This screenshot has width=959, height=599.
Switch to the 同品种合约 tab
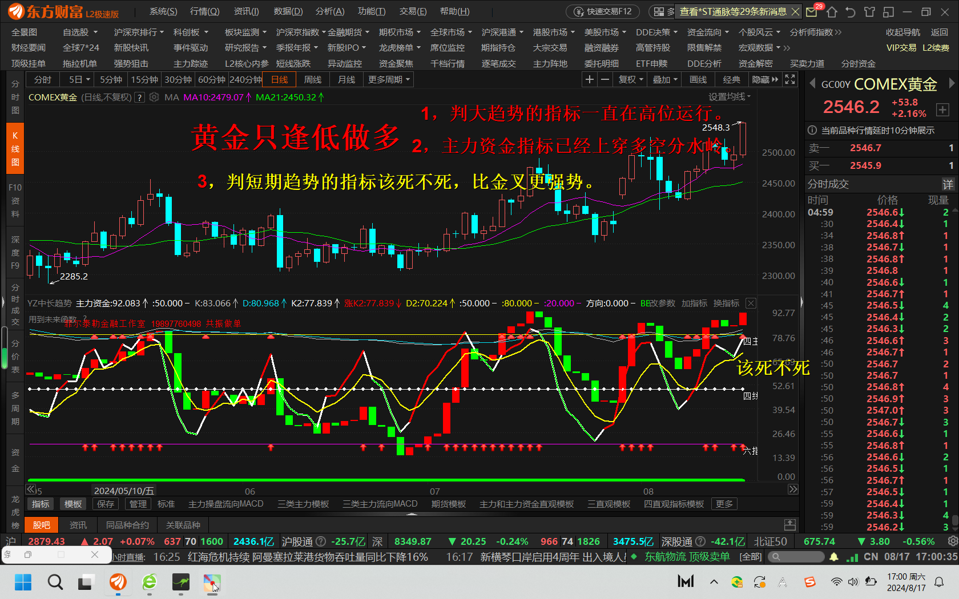tap(127, 525)
